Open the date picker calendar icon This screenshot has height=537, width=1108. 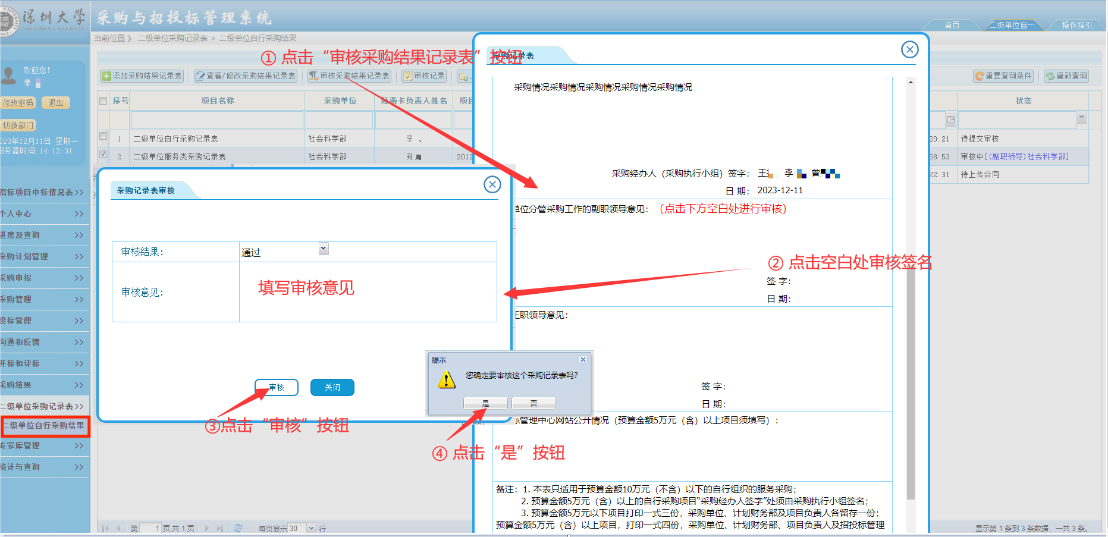tap(950, 120)
